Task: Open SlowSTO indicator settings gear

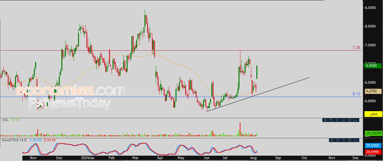Action: click(350, 140)
